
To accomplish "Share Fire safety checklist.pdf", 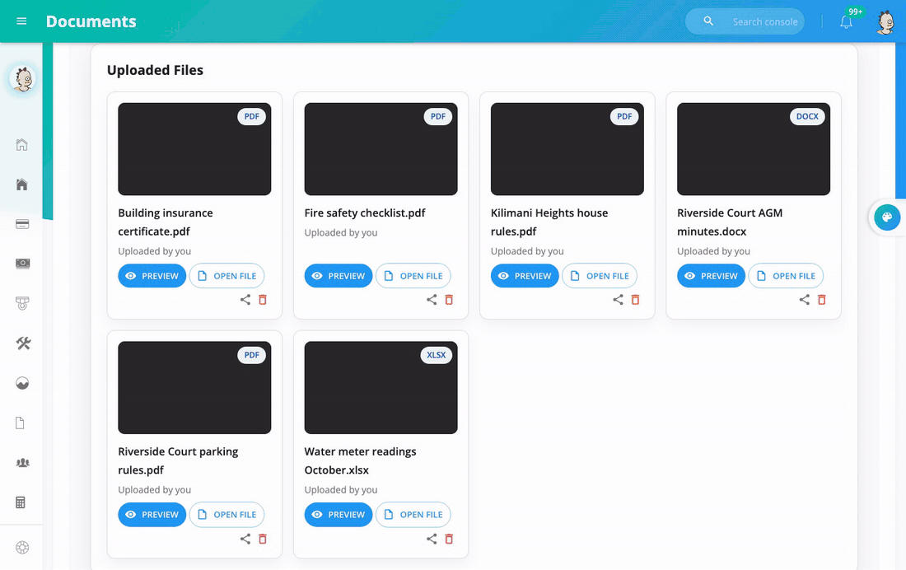I will point(432,300).
